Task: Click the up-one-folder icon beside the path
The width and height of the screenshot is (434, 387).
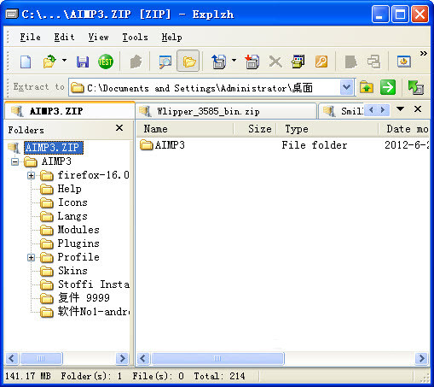Action: pos(367,87)
